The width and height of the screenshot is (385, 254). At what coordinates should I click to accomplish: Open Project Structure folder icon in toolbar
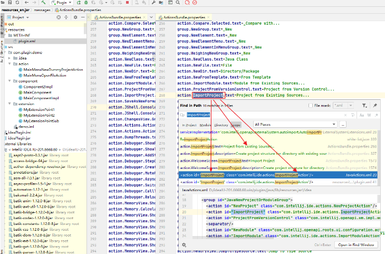click(161, 3)
